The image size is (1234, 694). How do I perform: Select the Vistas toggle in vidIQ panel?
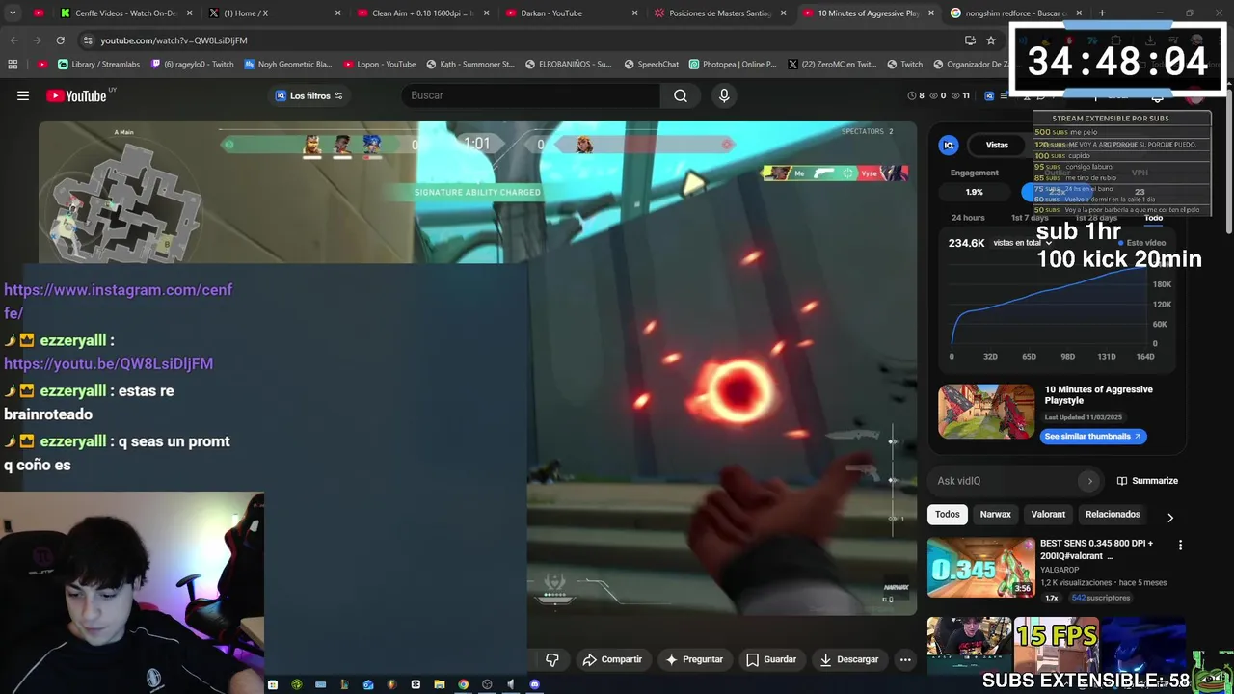pos(997,146)
